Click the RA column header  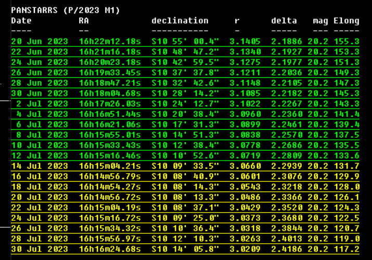84,21
